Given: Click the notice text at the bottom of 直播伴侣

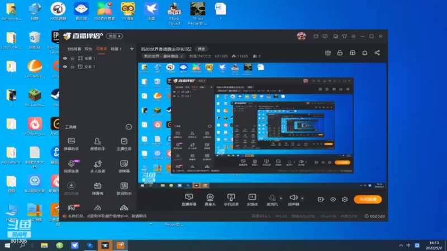Looking at the screenshot, I should click(x=107, y=216).
